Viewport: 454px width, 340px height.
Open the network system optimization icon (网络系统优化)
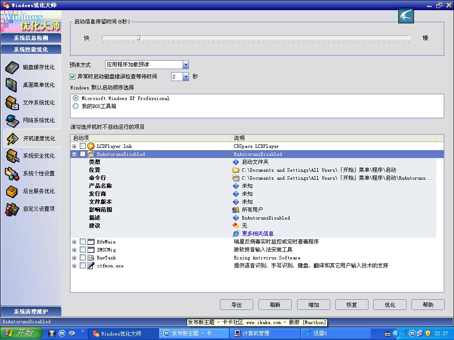pyautogui.click(x=12, y=120)
